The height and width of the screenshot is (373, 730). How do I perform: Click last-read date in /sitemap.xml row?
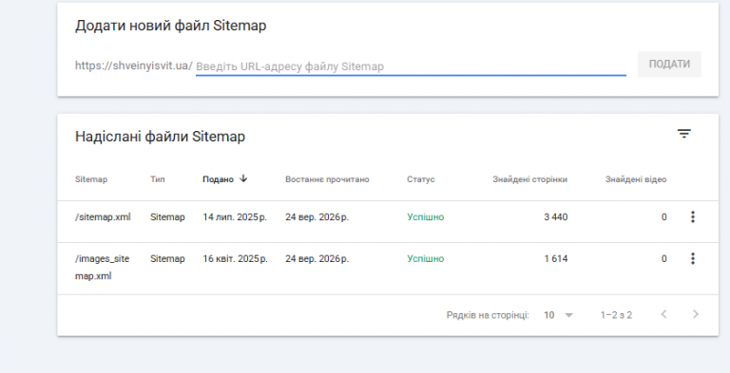[317, 217]
